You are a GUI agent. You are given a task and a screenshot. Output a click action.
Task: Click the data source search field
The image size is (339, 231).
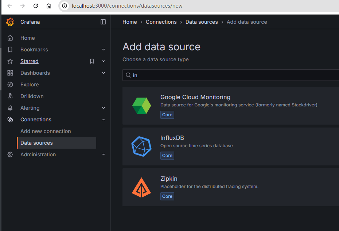pyautogui.click(x=233, y=75)
